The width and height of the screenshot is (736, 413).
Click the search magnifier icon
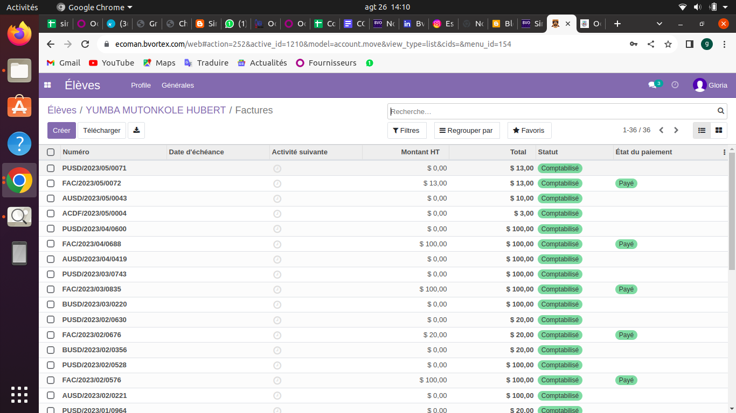(721, 111)
